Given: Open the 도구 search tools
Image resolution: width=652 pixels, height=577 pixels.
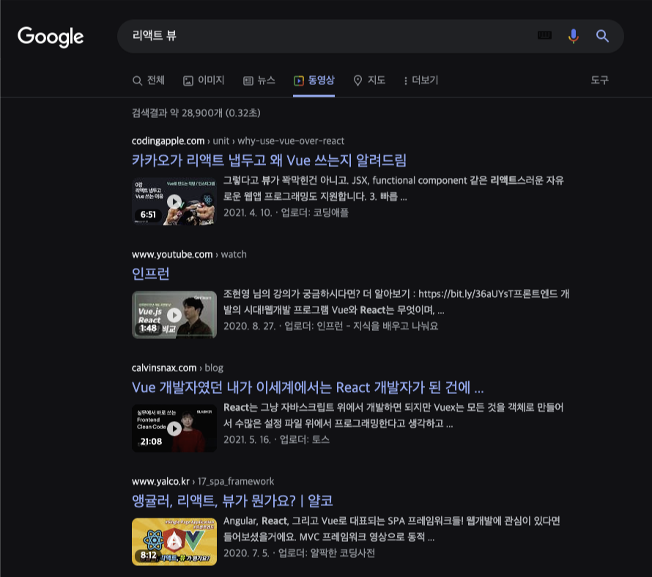Looking at the screenshot, I should coord(599,80).
